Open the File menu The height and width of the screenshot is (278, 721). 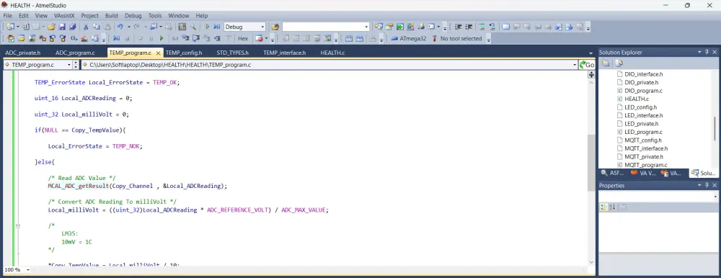[x=7, y=16]
